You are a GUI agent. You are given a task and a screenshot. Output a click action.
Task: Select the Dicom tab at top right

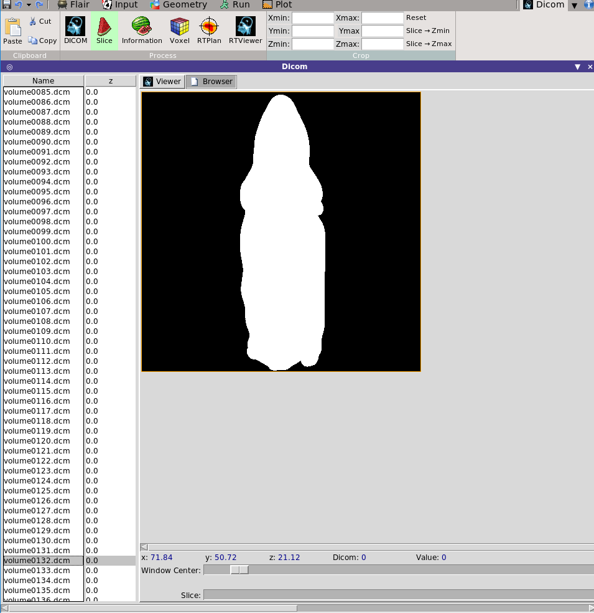pyautogui.click(x=544, y=5)
